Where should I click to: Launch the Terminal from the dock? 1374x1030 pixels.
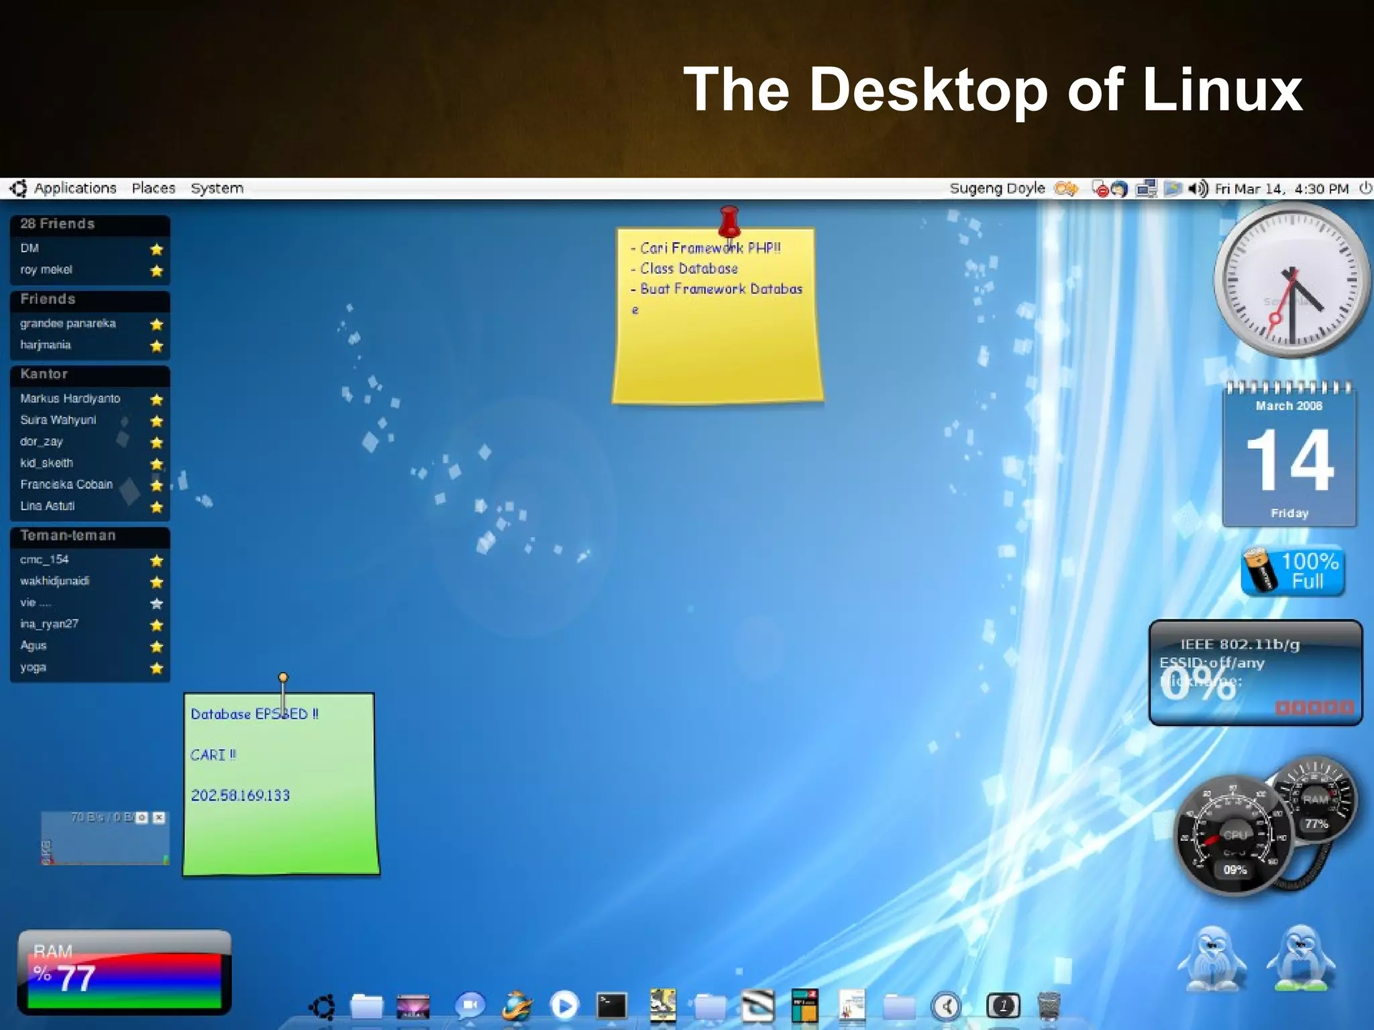point(612,1007)
